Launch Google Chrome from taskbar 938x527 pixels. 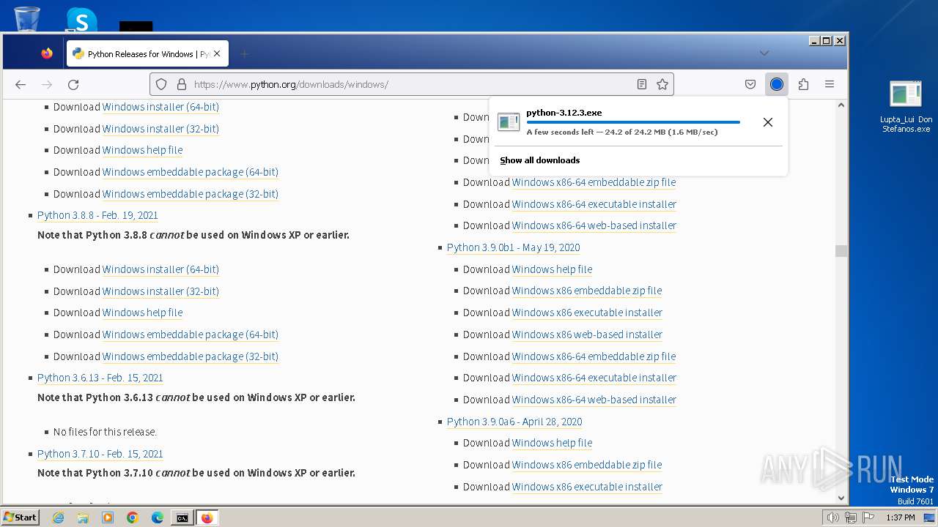tap(133, 517)
